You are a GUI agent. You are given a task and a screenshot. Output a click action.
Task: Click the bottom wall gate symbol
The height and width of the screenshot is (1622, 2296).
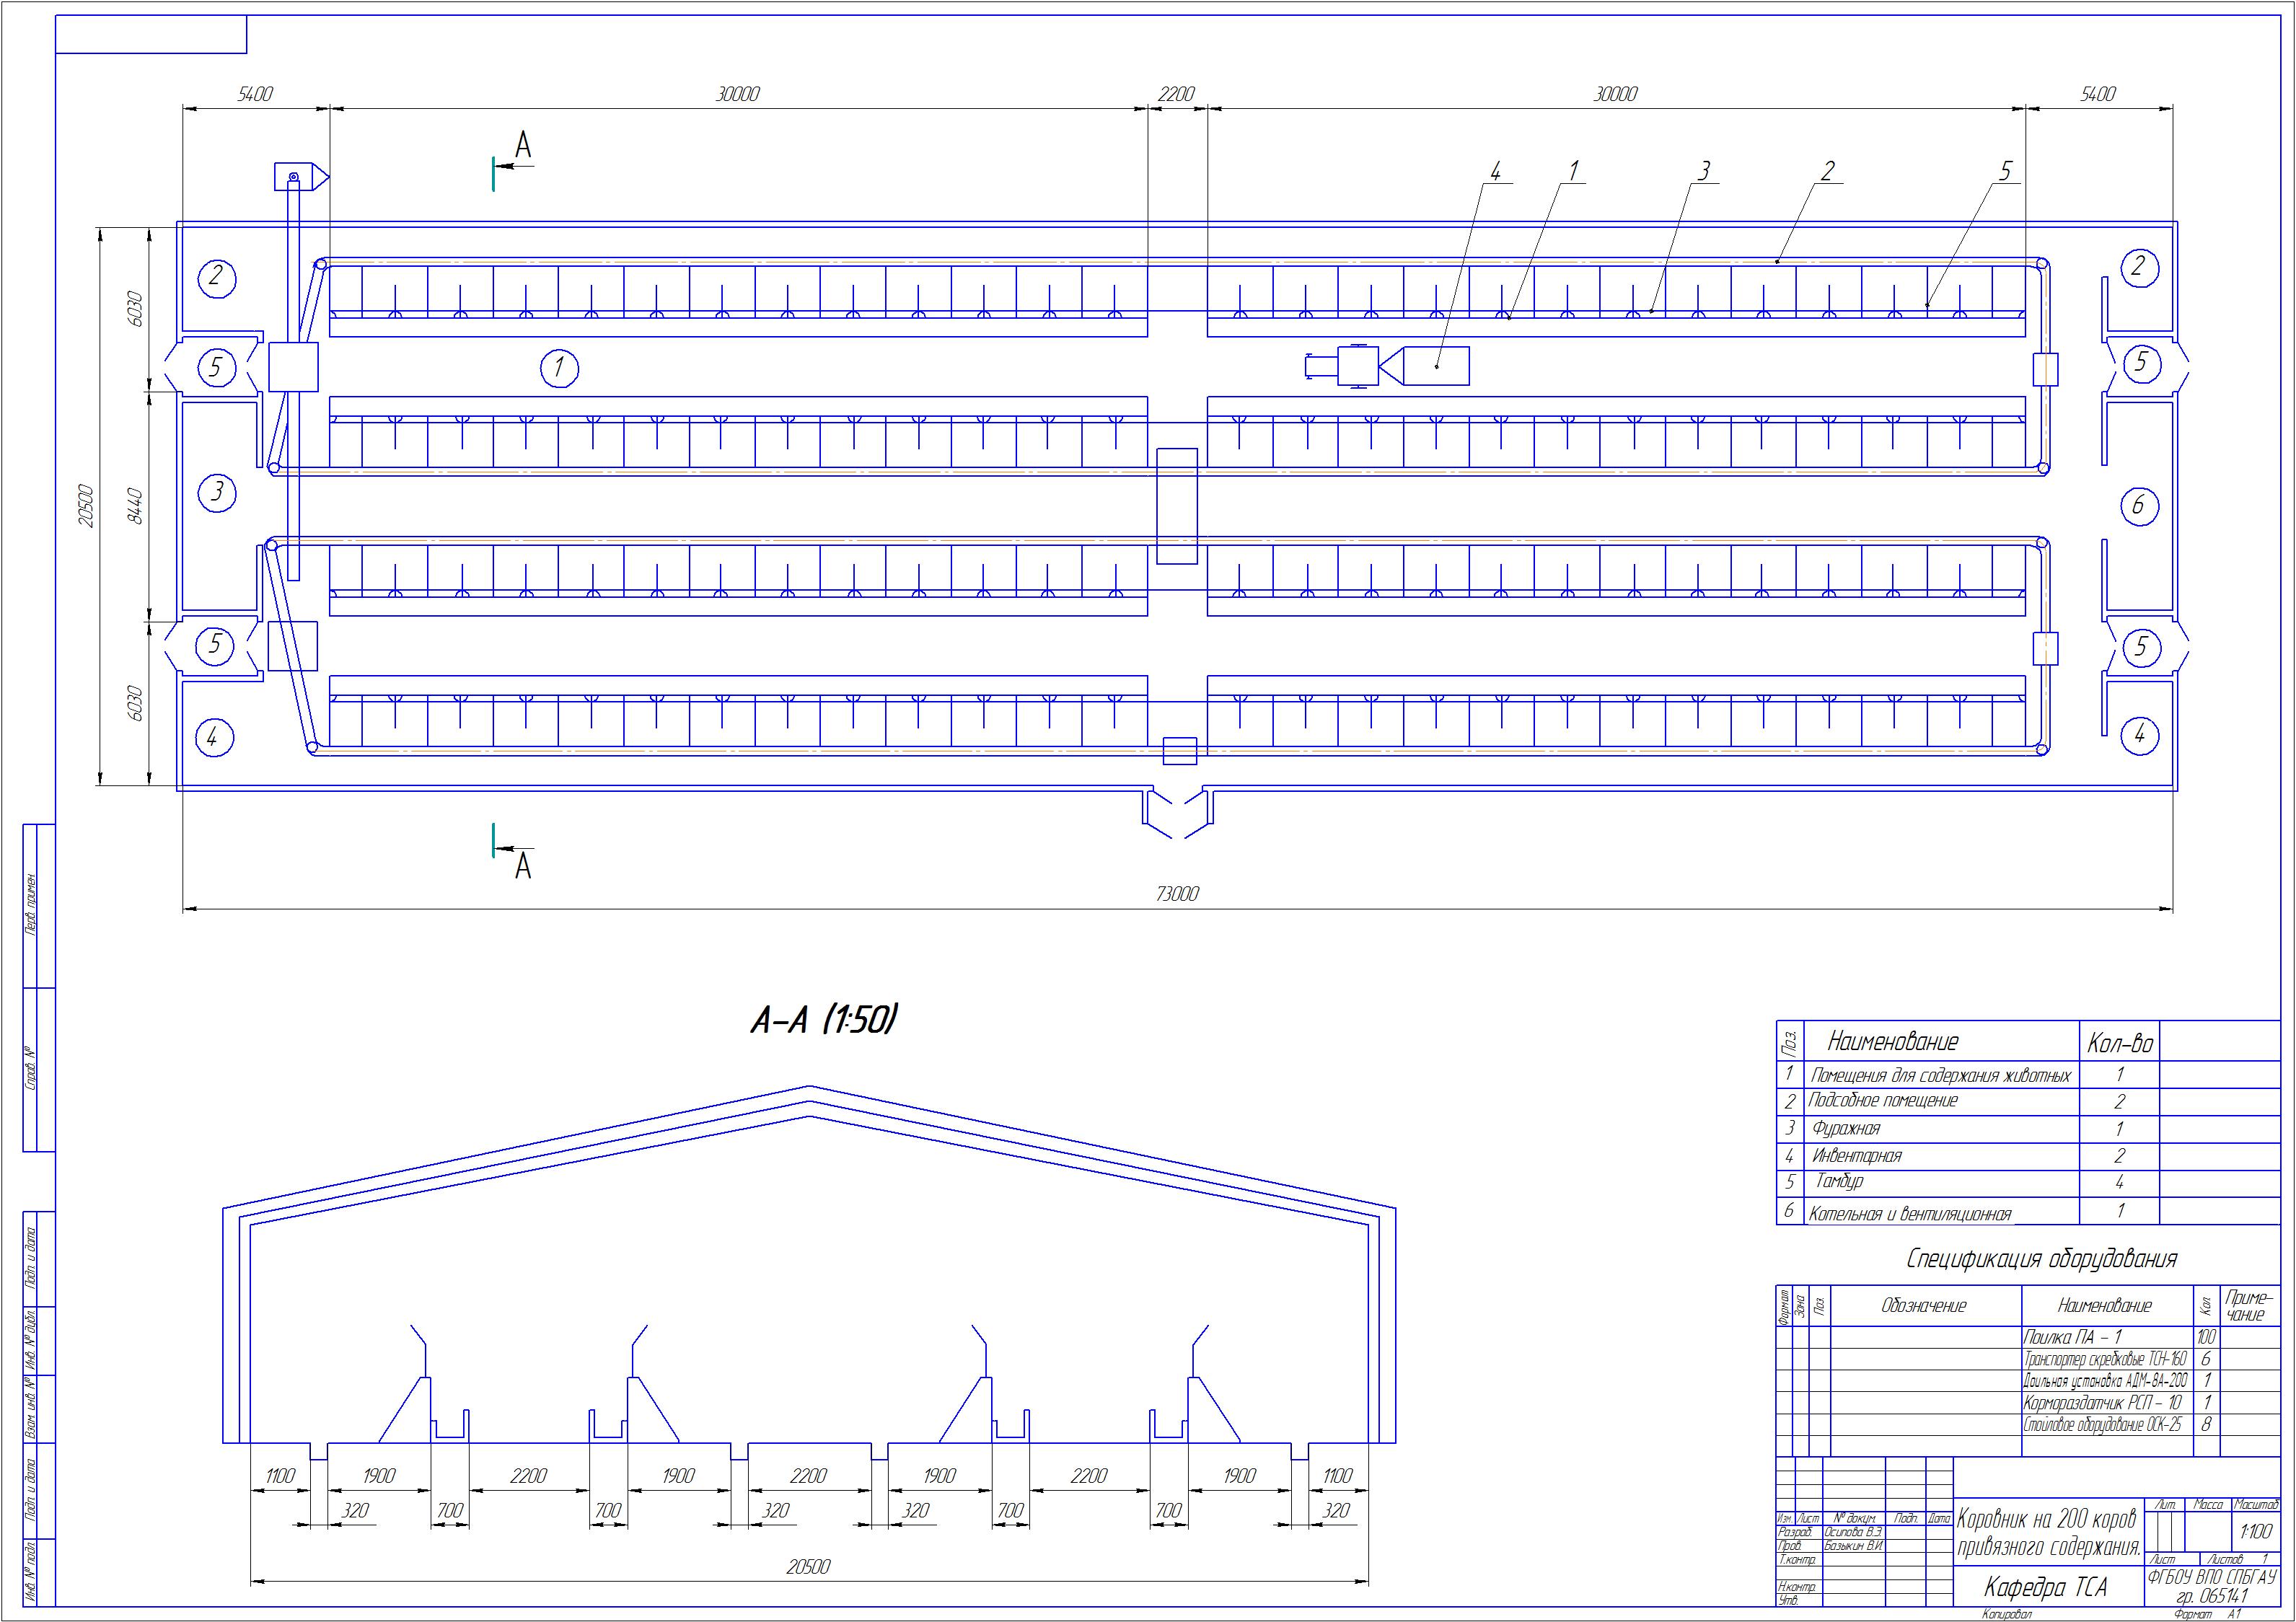pyautogui.click(x=1178, y=813)
